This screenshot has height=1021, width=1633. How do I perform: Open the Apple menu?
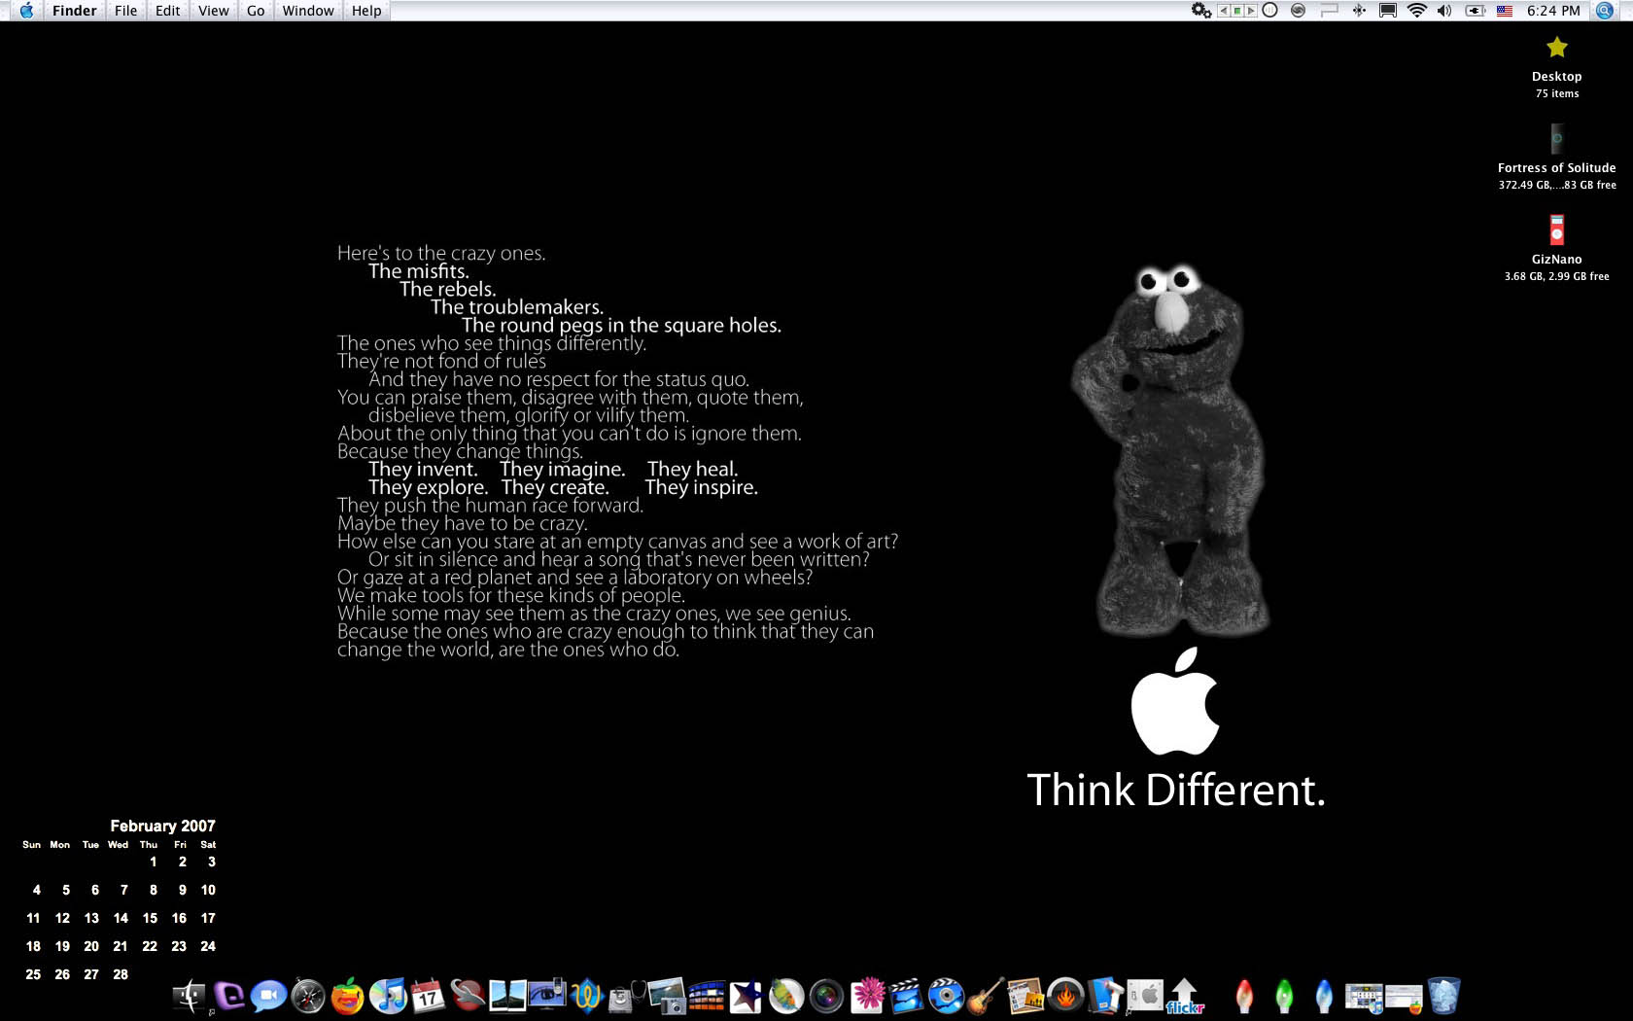[x=26, y=11]
